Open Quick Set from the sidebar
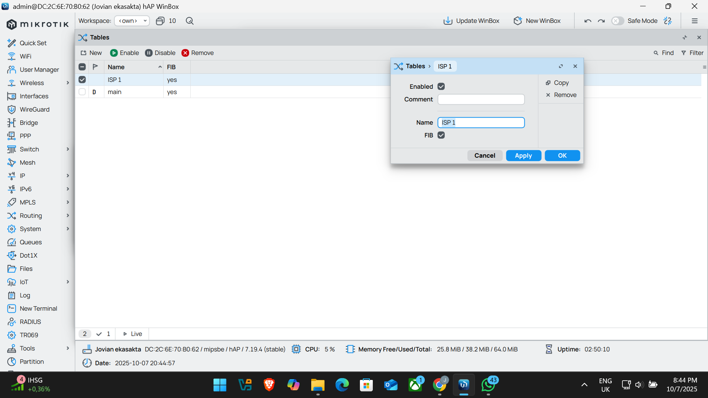The image size is (708, 398). [33, 43]
